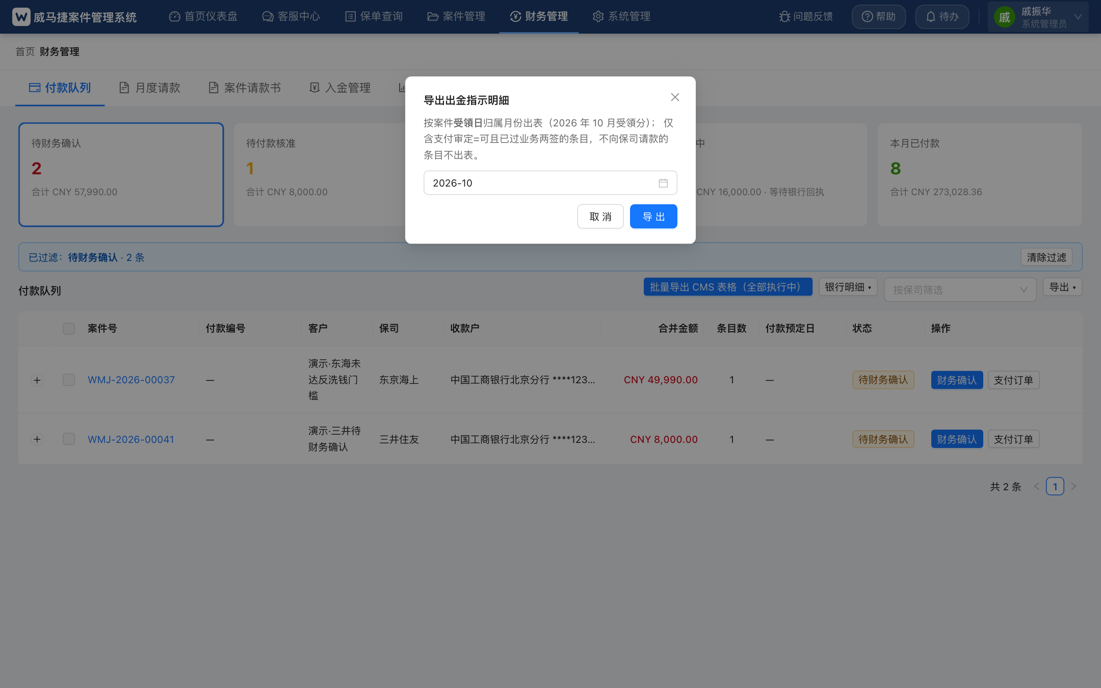Open the 保单查询 menu
Image resolution: width=1101 pixels, height=688 pixels.
[374, 17]
